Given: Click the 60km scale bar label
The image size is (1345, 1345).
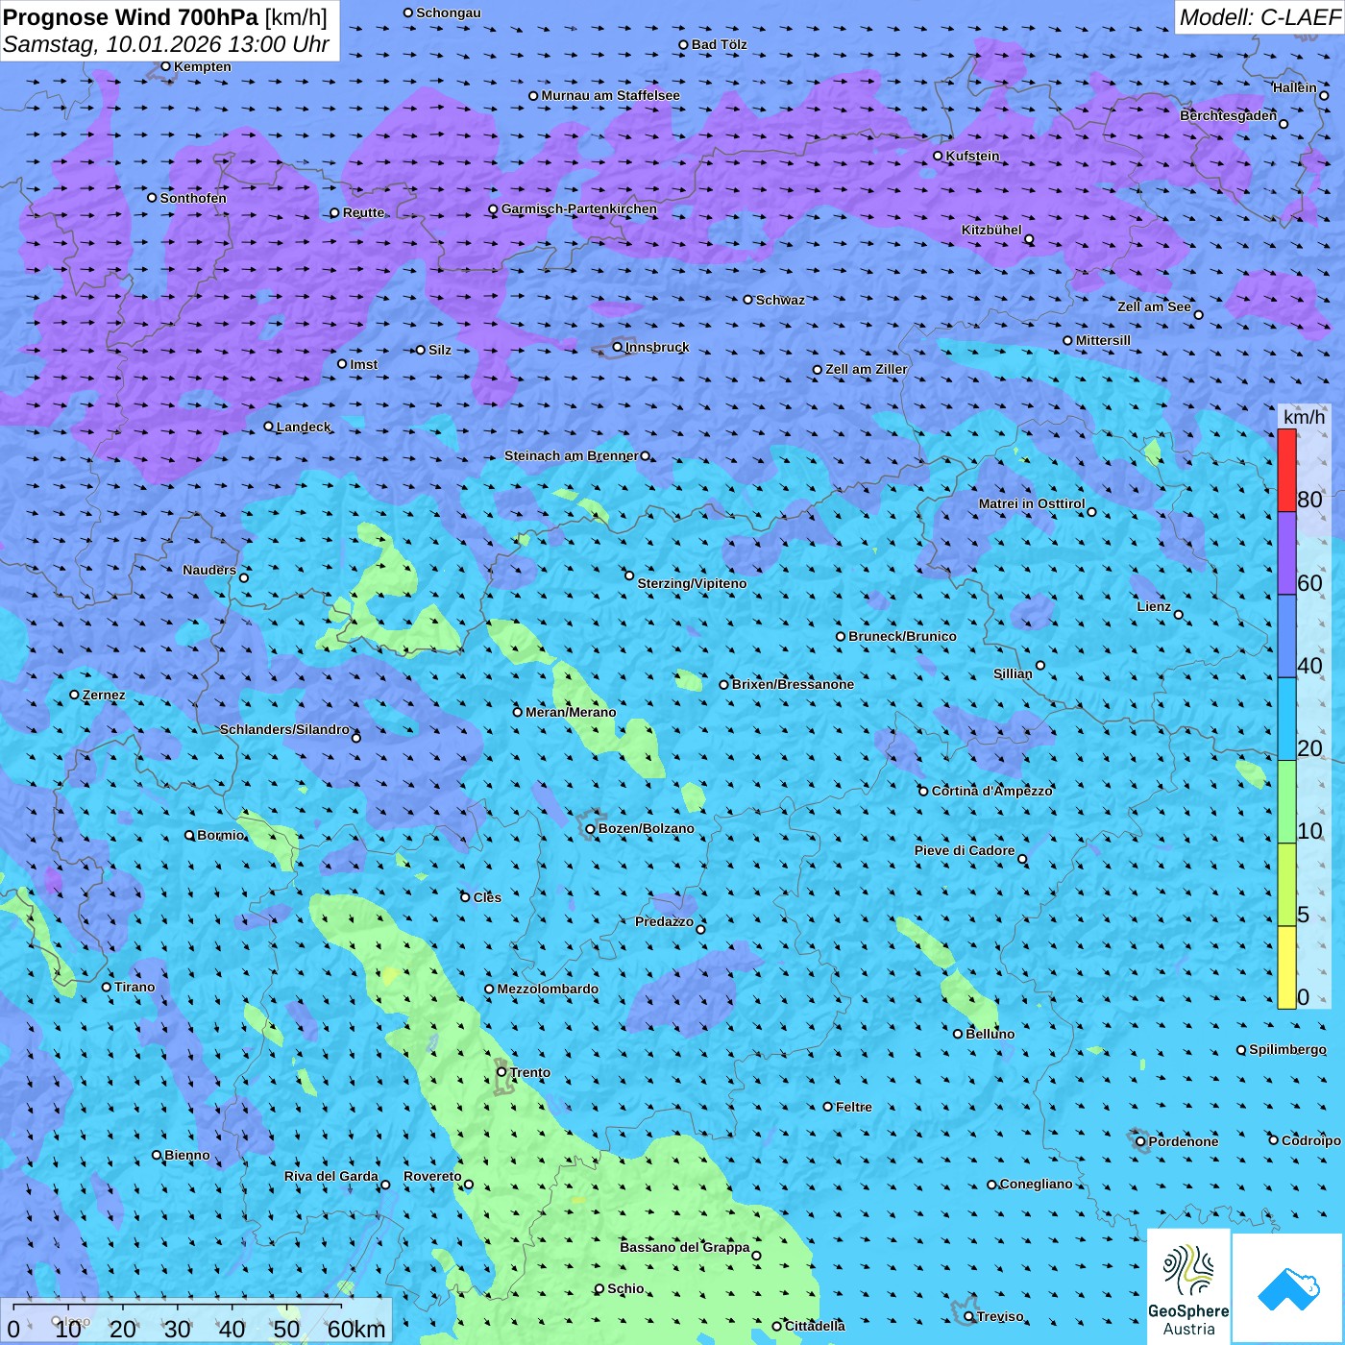Looking at the screenshot, I should coord(355,1329).
